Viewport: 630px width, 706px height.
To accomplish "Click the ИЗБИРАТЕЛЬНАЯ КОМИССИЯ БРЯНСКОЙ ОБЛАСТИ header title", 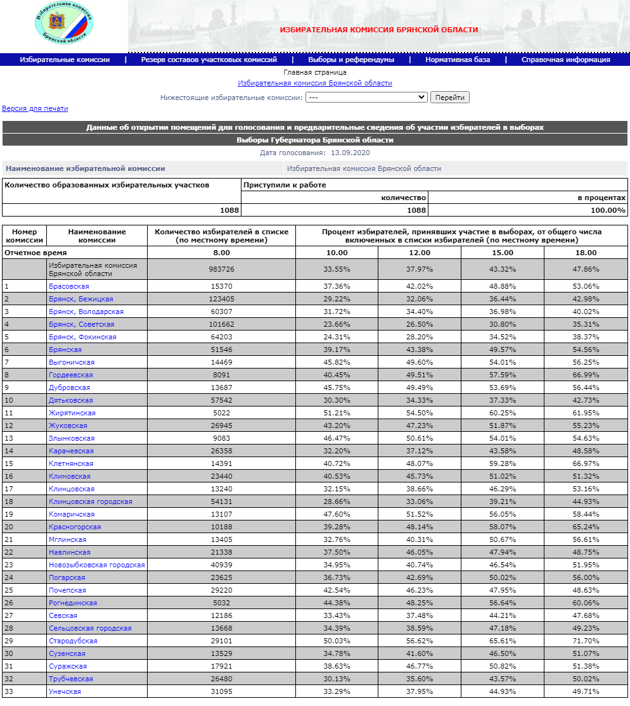I will point(379,30).
